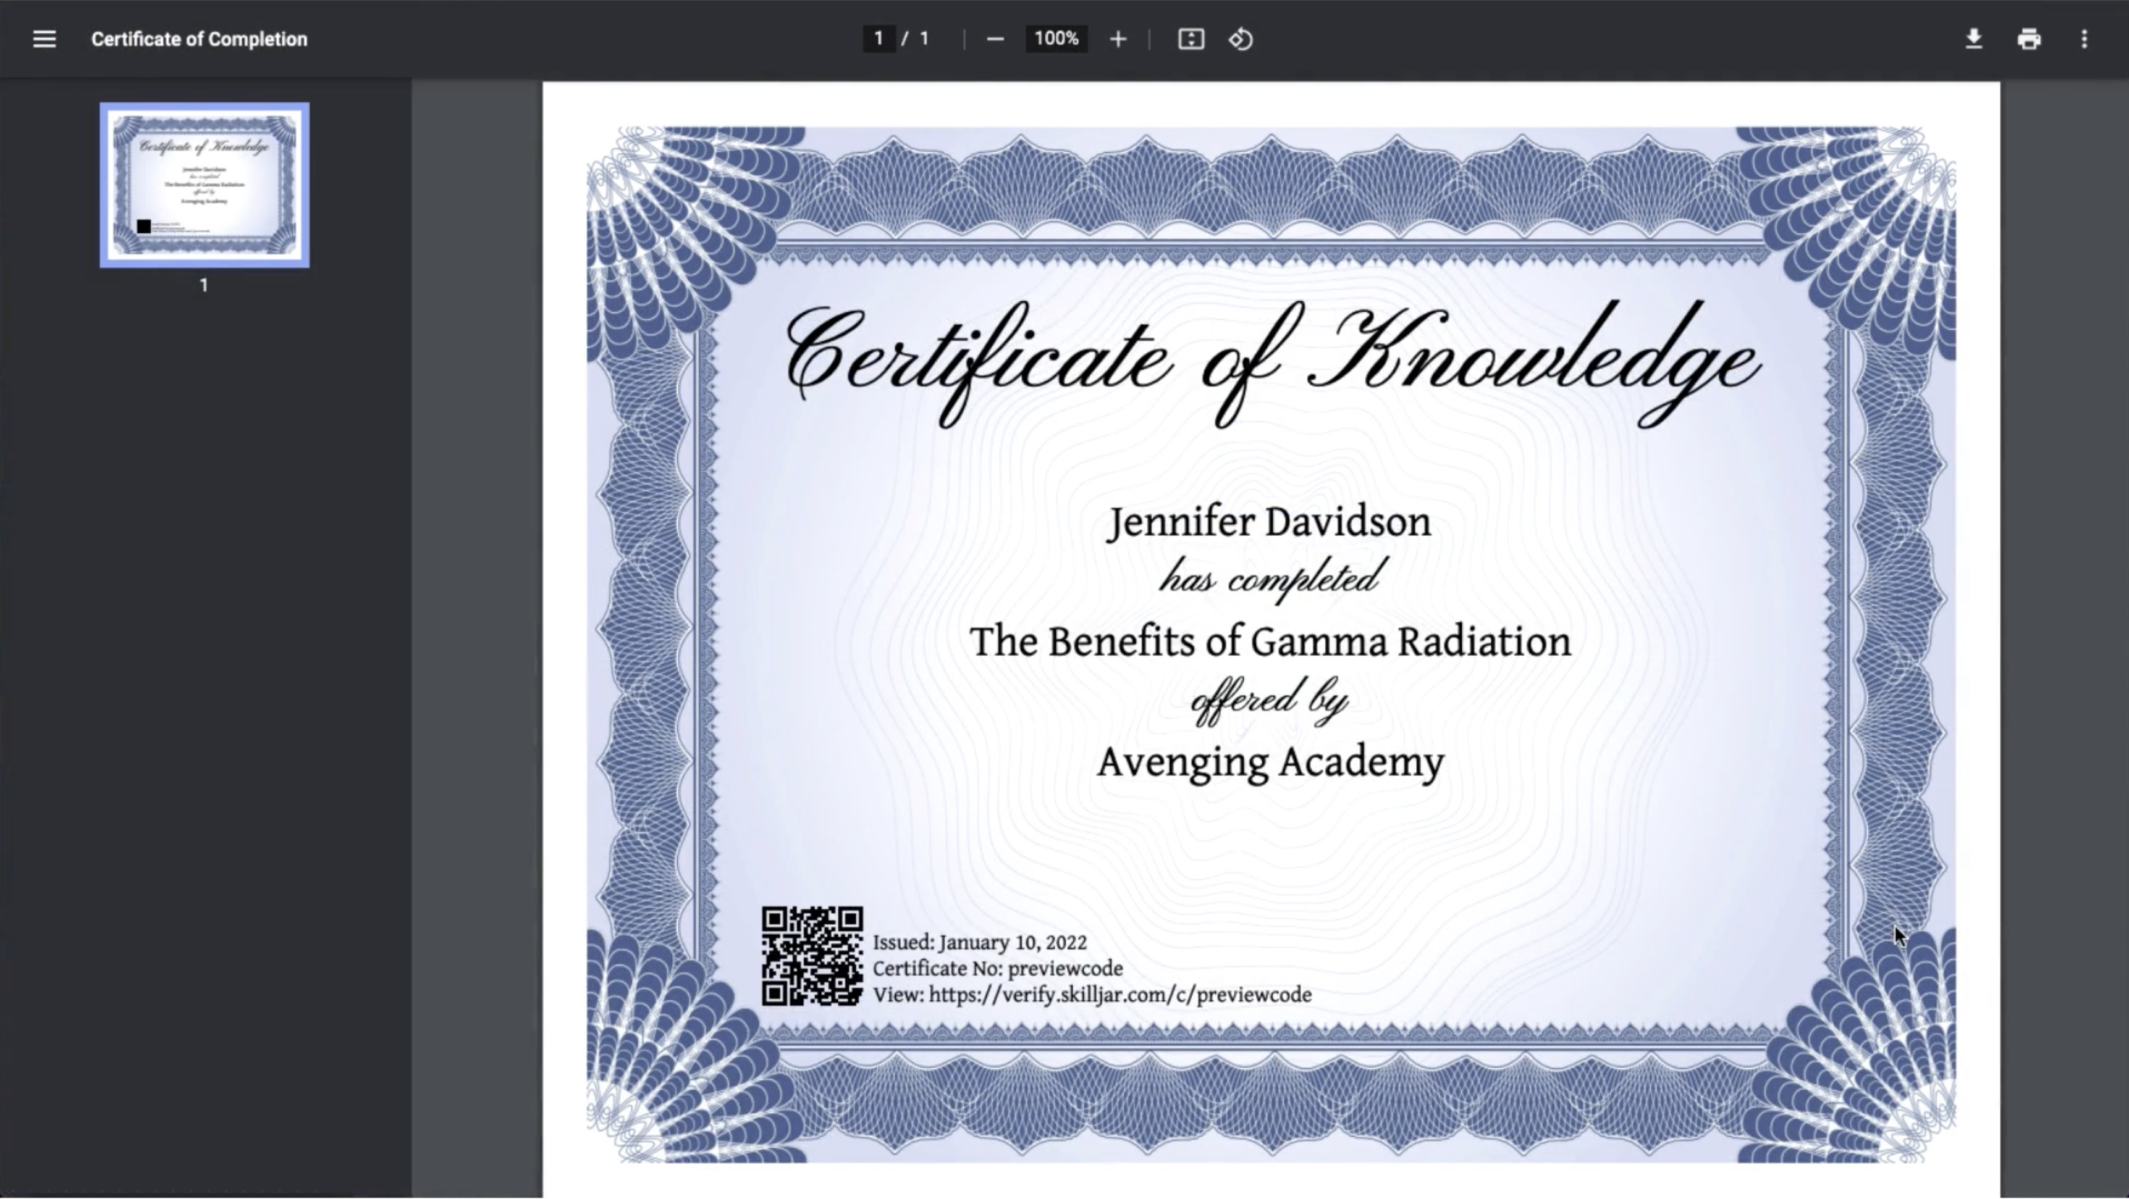Click the zoom in plus icon
Image resolution: width=2129 pixels, height=1199 pixels.
(1118, 39)
